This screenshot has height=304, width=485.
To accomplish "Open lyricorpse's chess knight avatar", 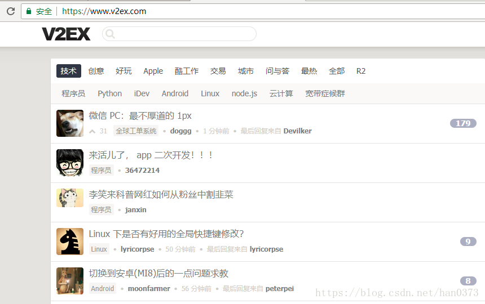I will (70, 242).
